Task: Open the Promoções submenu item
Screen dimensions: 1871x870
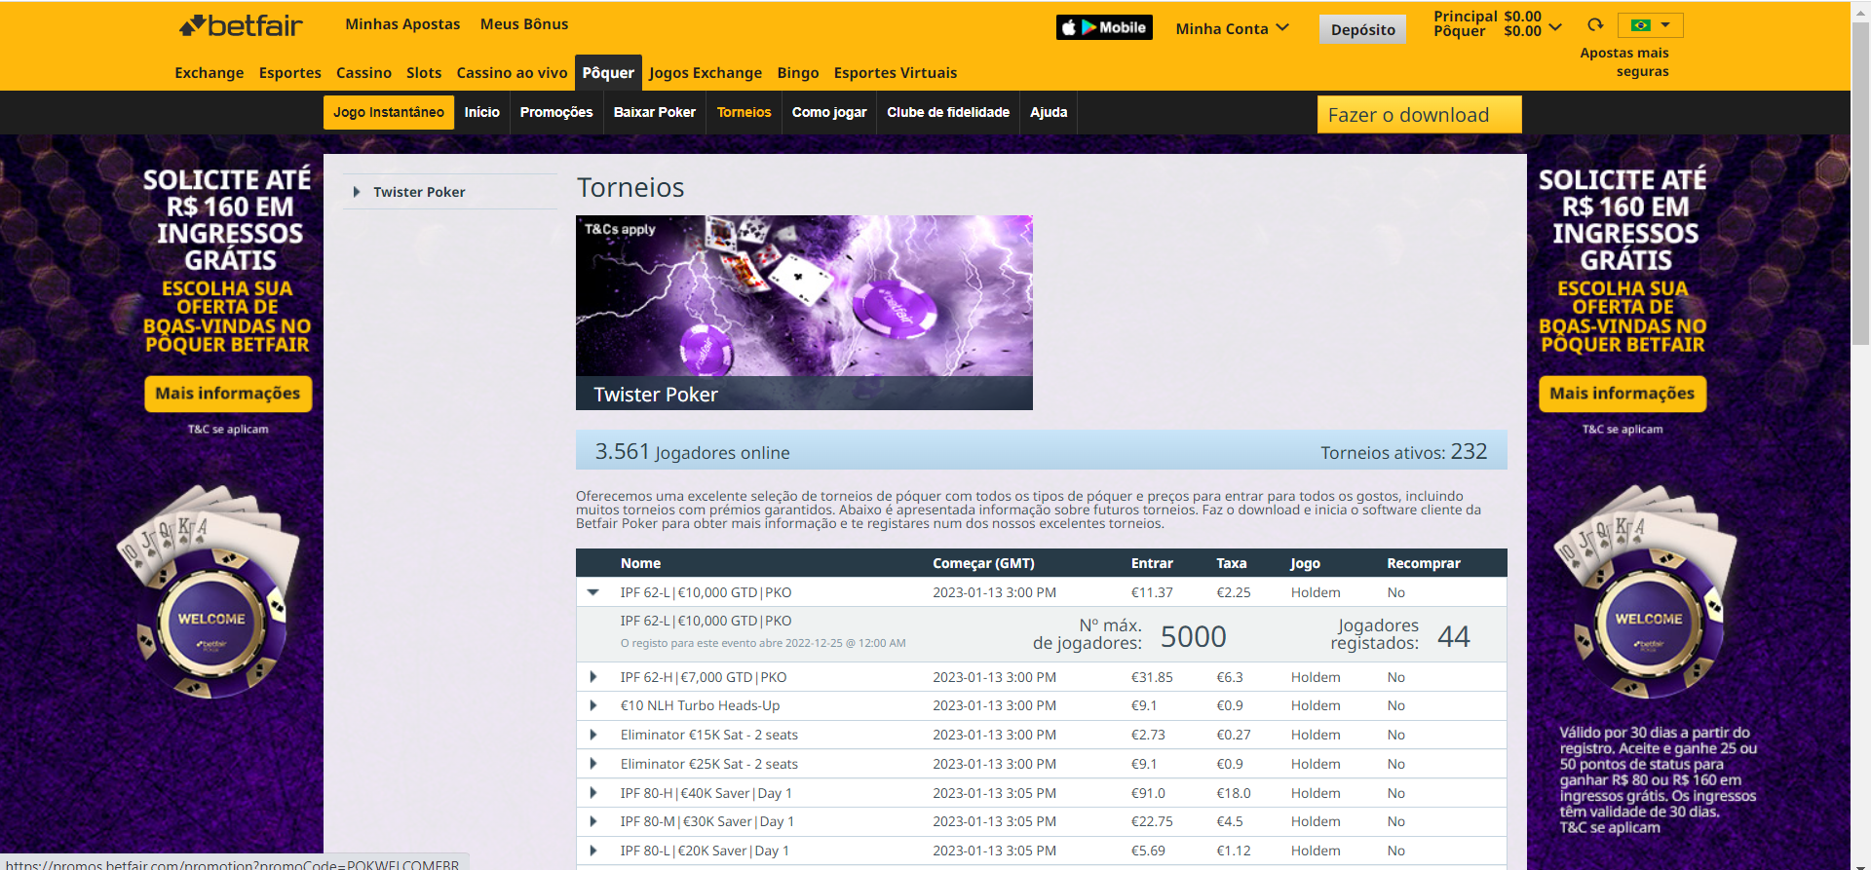Action: (556, 112)
